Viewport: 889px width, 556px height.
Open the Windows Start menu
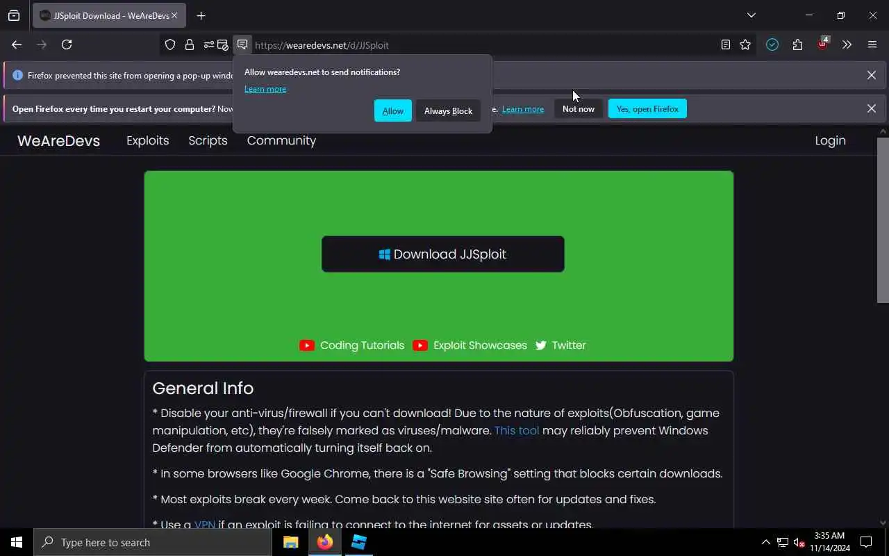tap(17, 542)
